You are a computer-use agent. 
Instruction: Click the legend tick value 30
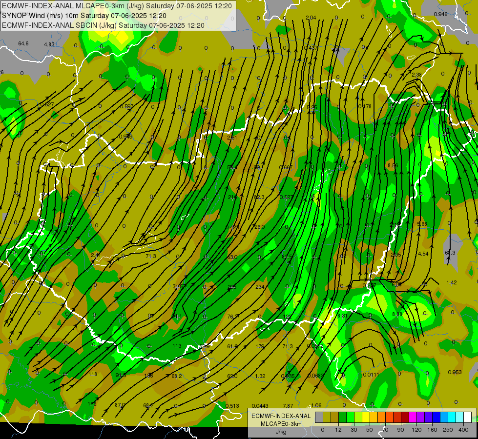pos(354,430)
